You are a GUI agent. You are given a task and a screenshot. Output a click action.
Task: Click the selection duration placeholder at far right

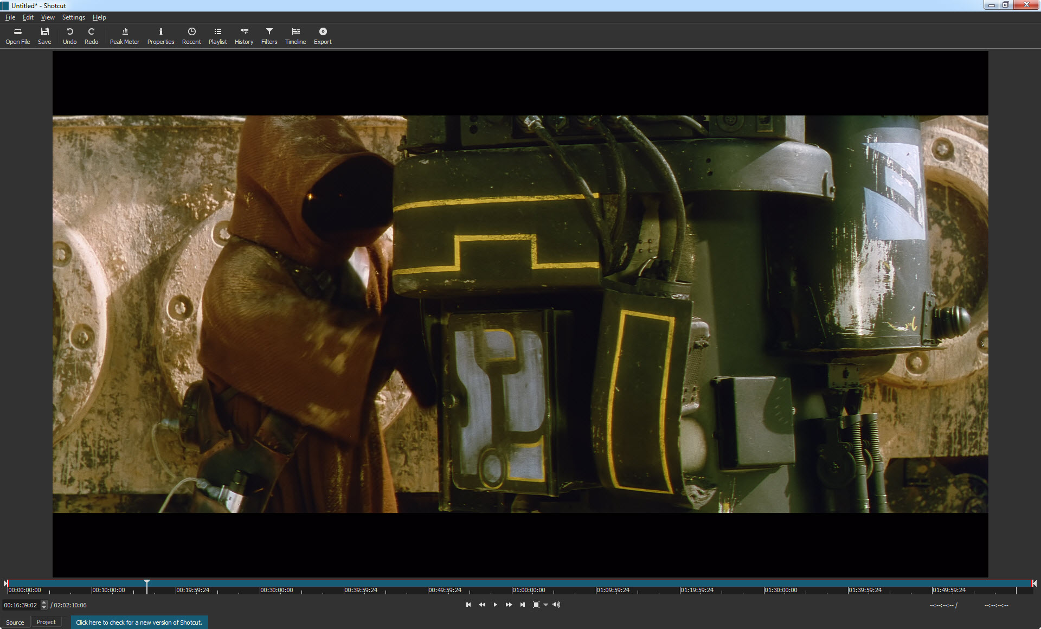coord(997,605)
